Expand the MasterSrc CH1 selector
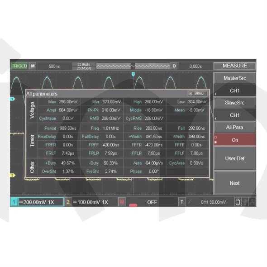This screenshot has height=267, width=267. tap(235, 91)
